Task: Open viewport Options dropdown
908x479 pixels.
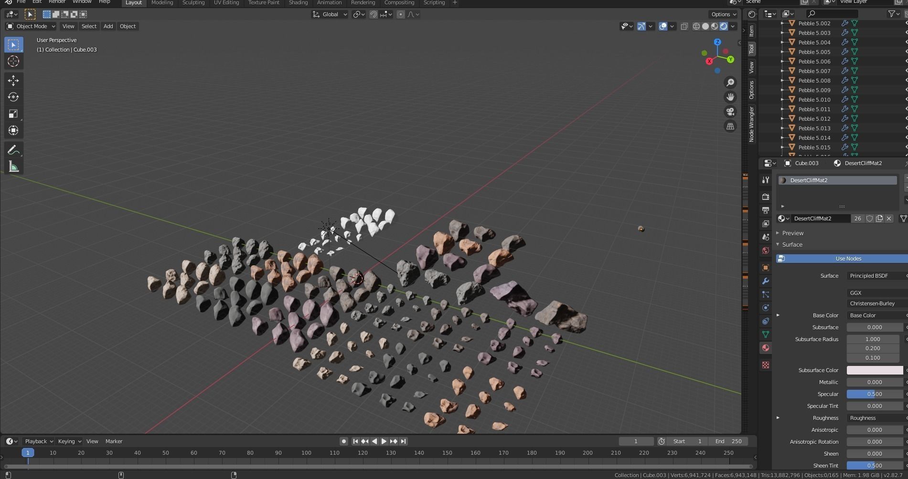Action: coord(723,14)
